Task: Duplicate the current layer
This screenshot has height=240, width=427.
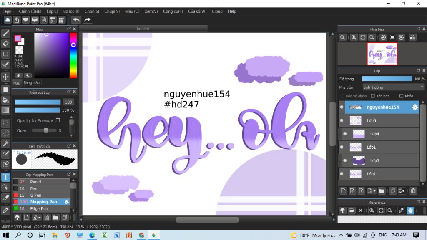Action: coord(393,191)
